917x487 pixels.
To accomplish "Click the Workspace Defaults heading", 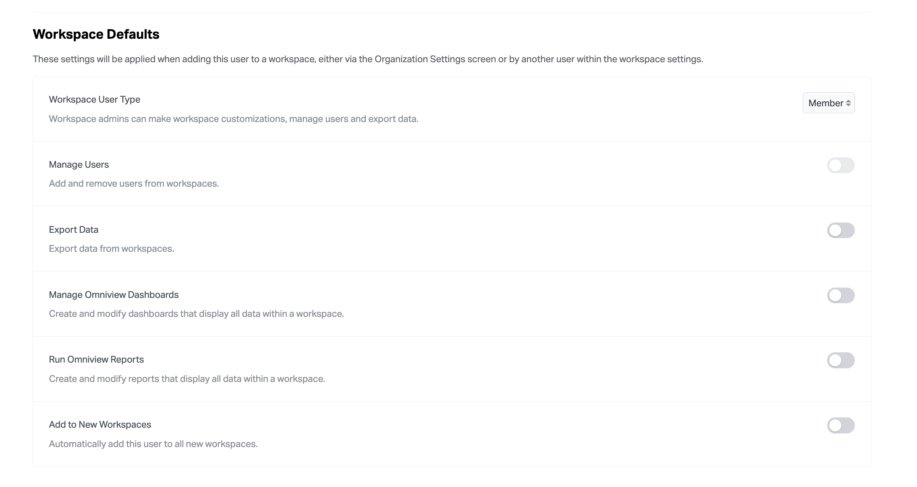I will tap(96, 34).
